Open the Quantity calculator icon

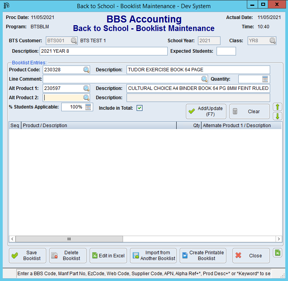(265, 79)
